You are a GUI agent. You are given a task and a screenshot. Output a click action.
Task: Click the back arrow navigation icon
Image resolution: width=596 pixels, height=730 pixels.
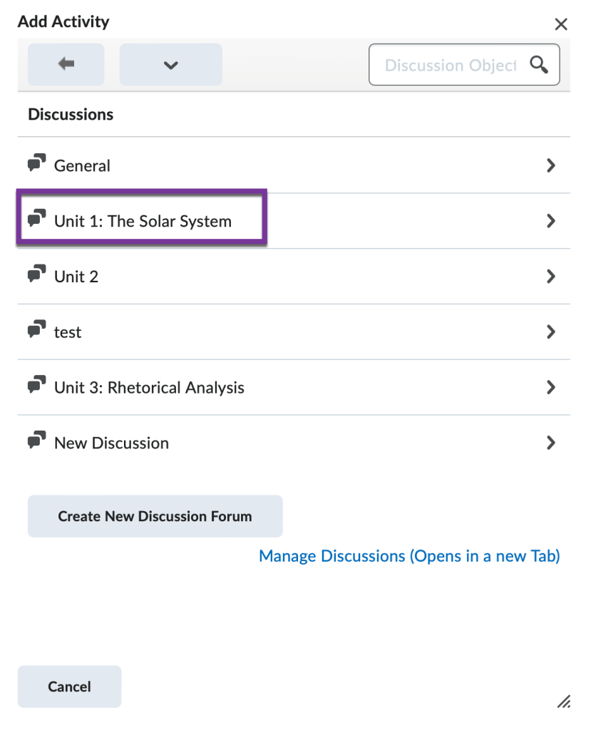point(66,64)
